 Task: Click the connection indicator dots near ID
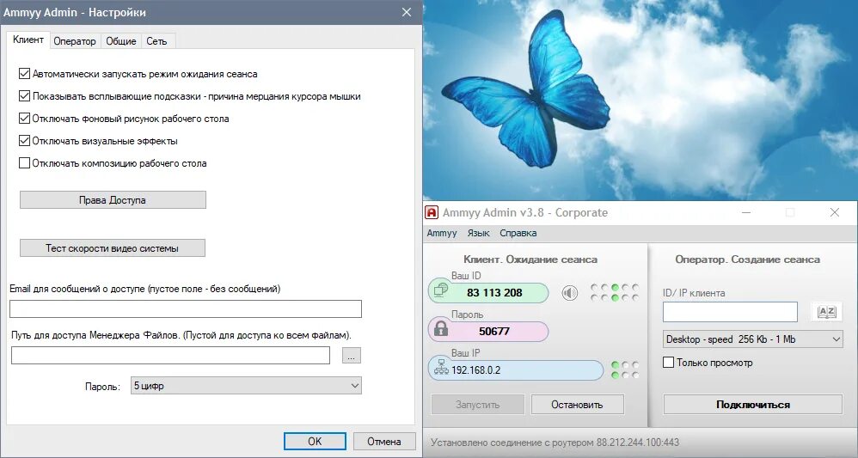[x=615, y=292]
